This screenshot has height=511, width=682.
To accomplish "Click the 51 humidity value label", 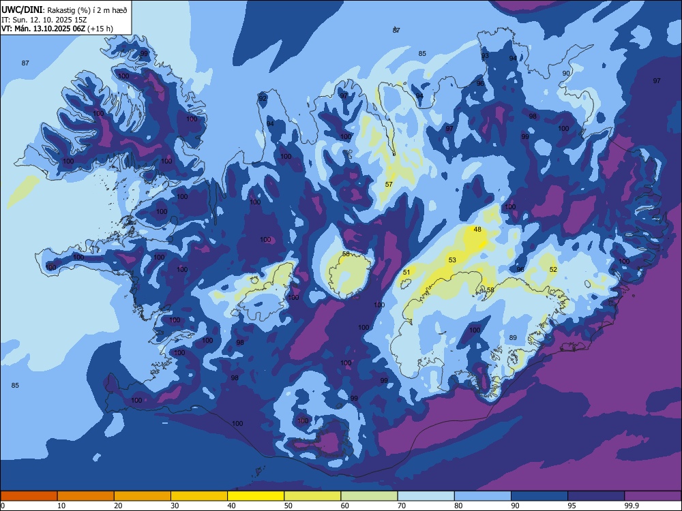I will pos(406,273).
